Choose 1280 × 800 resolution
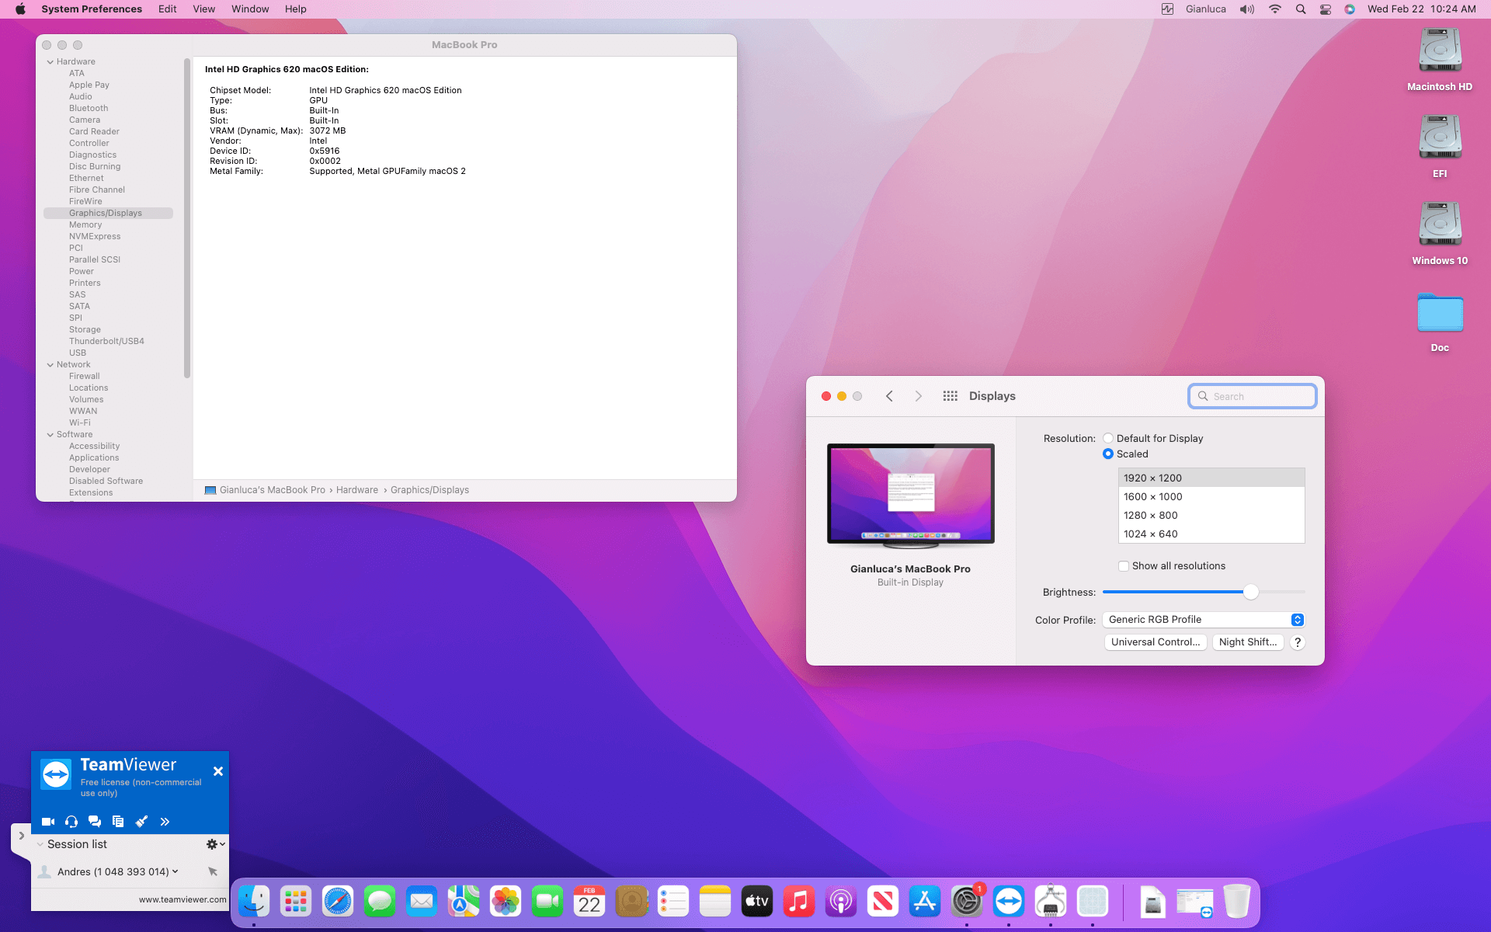The height and width of the screenshot is (932, 1491). point(1211,515)
